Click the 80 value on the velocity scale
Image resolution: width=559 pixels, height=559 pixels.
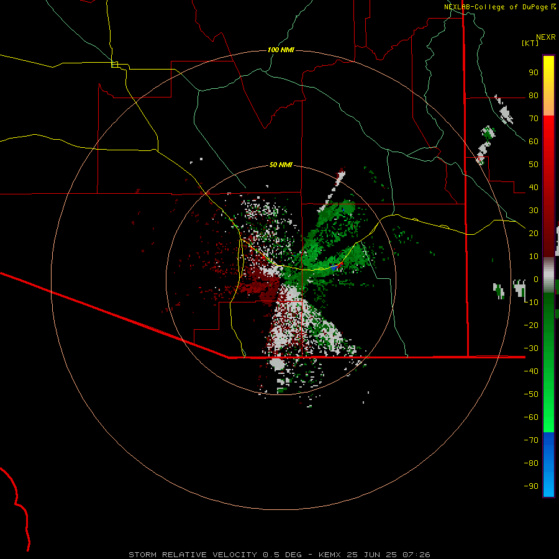[534, 96]
